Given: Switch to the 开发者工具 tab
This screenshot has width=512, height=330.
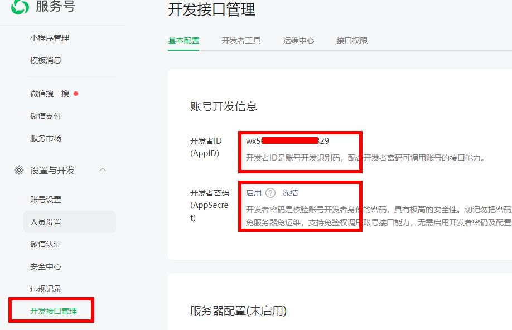Looking at the screenshot, I should click(x=241, y=40).
